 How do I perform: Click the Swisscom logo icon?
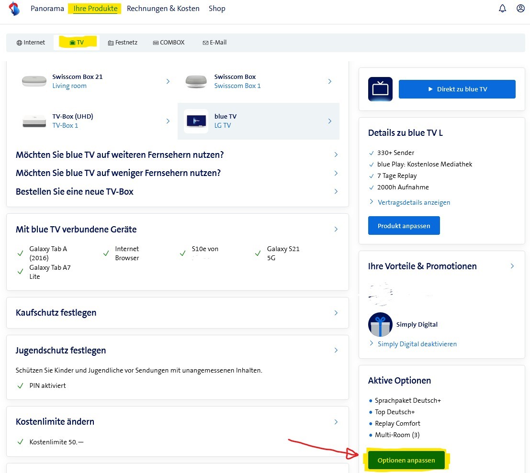[x=14, y=9]
